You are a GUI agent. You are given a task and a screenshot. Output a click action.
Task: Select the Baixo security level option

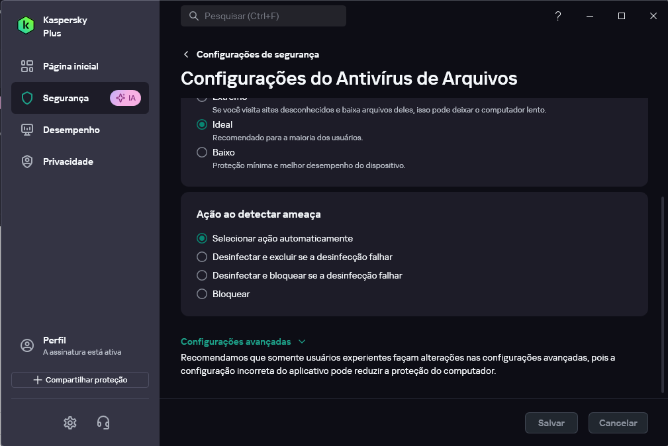point(203,152)
